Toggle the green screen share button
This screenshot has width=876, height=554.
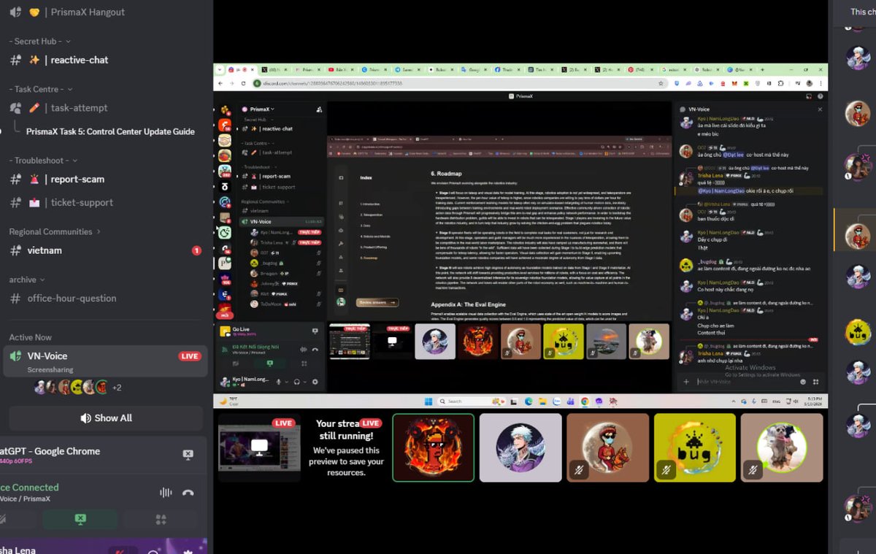pos(80,520)
